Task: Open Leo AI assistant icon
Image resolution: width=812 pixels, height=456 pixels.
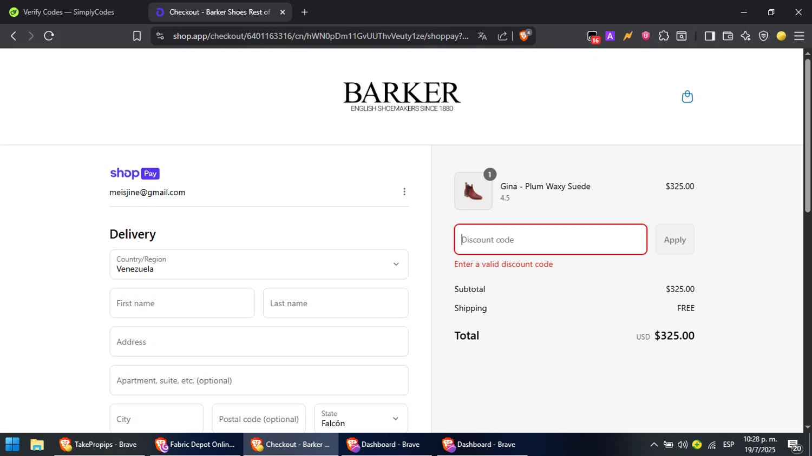Action: (745, 36)
